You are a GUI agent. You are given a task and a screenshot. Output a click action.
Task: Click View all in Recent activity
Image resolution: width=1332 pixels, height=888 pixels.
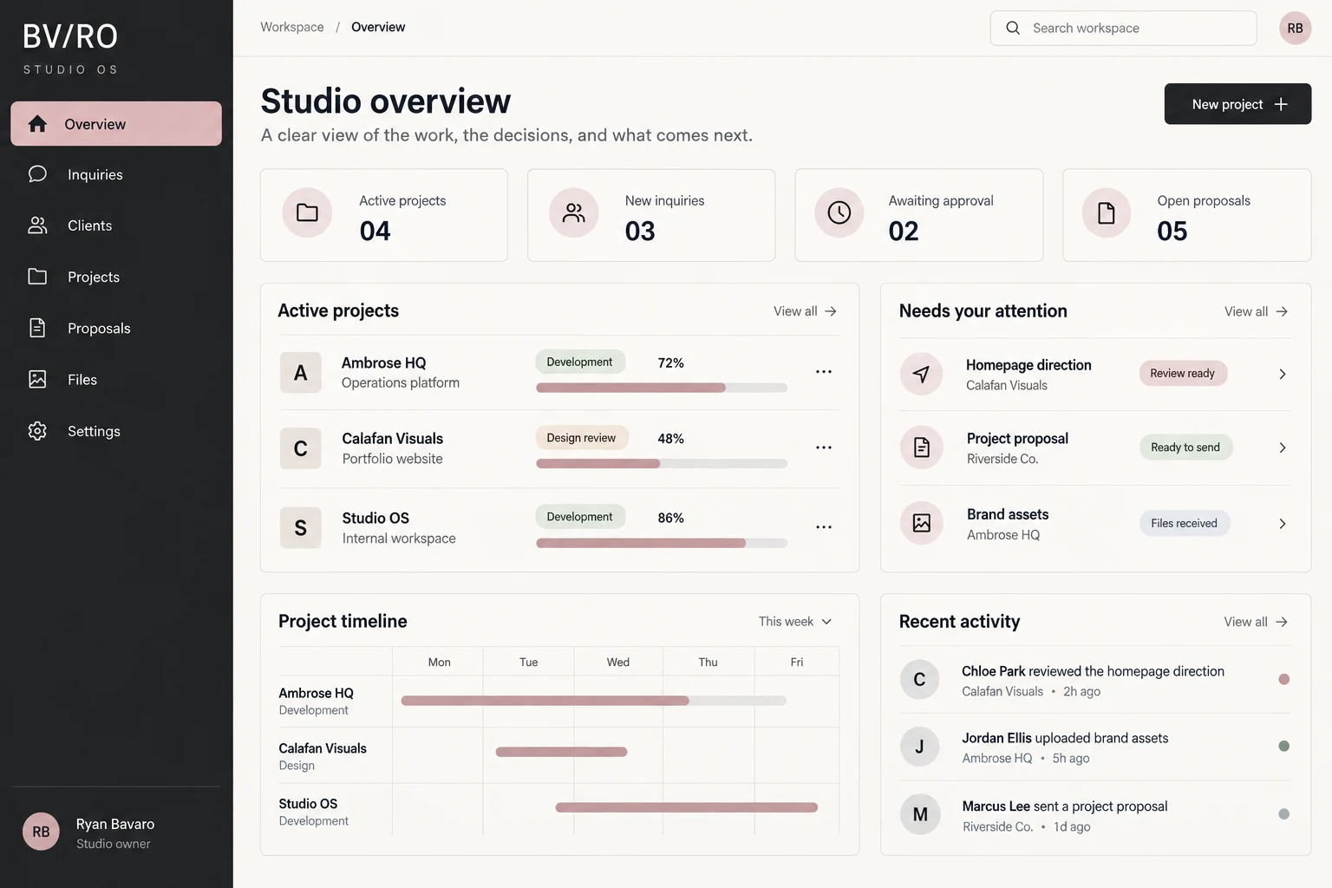[1257, 622]
